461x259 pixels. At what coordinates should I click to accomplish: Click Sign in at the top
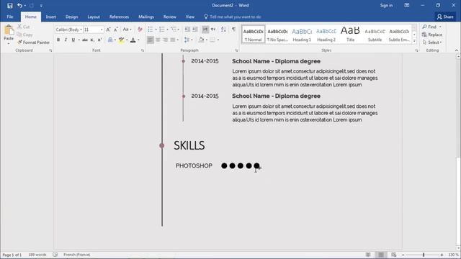386,6
